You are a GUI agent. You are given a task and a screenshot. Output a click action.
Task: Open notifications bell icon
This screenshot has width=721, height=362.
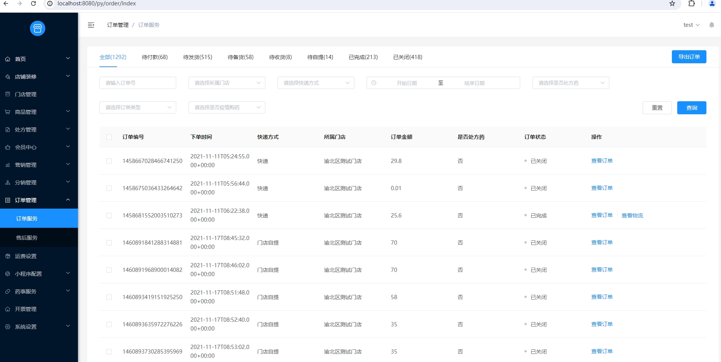click(x=711, y=25)
